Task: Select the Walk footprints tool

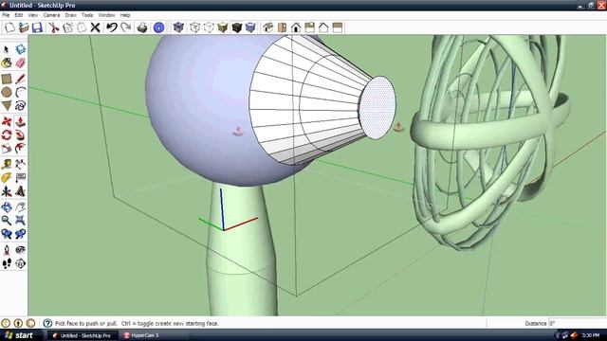Action: (7, 263)
